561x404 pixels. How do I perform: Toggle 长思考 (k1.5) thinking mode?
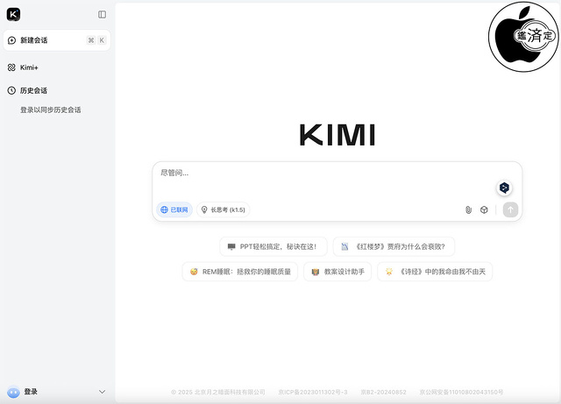point(224,209)
